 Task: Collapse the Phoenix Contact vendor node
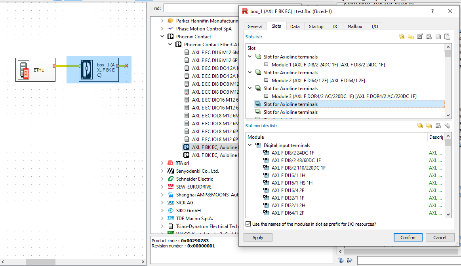tap(162, 37)
